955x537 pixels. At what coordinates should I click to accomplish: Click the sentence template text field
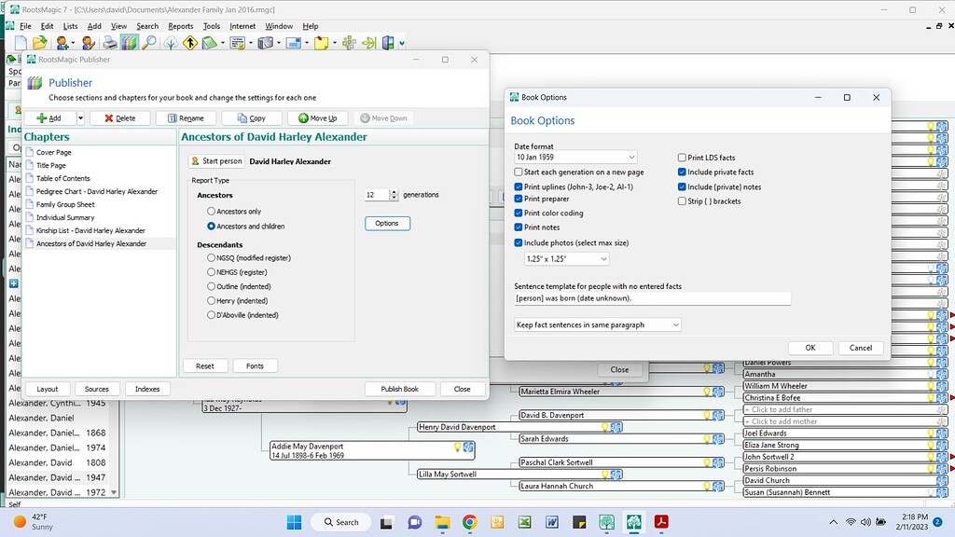652,298
